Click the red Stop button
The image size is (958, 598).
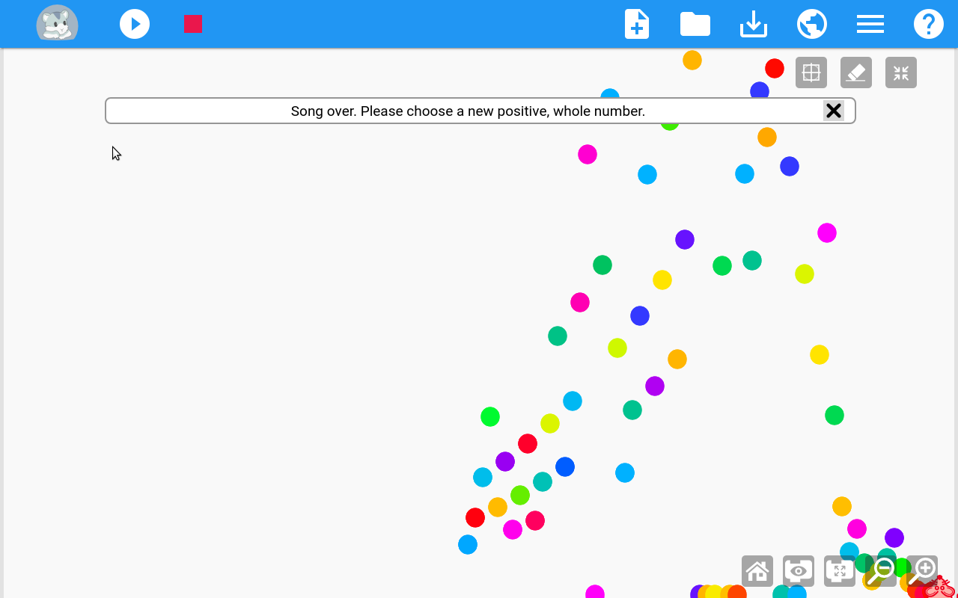click(193, 24)
